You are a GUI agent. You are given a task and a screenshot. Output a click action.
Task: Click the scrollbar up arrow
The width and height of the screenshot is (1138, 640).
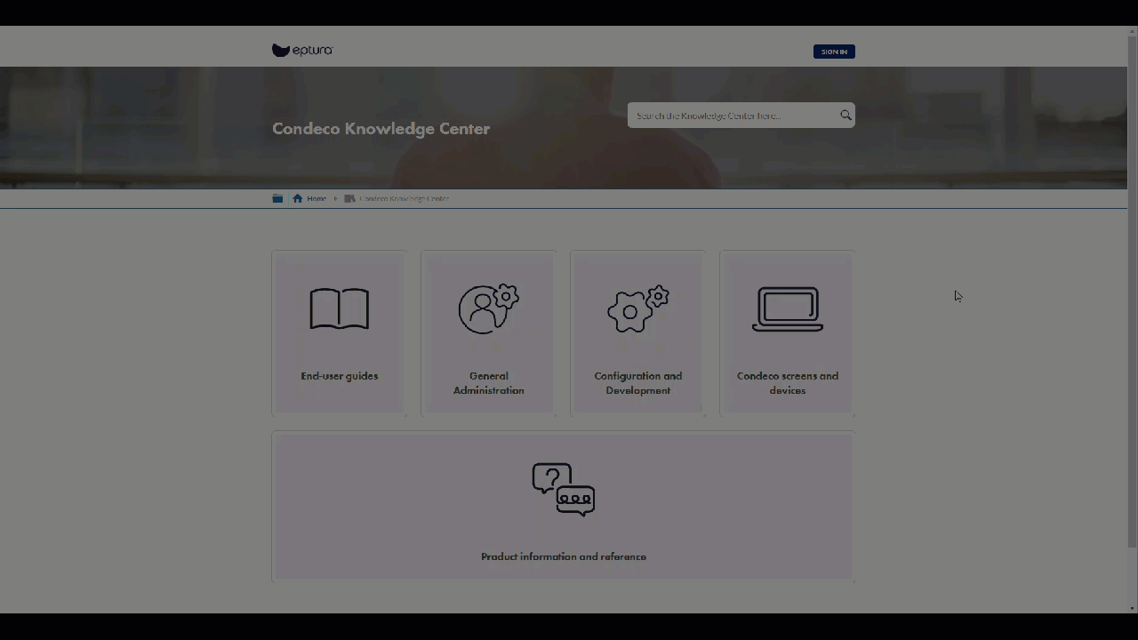pyautogui.click(x=1132, y=31)
